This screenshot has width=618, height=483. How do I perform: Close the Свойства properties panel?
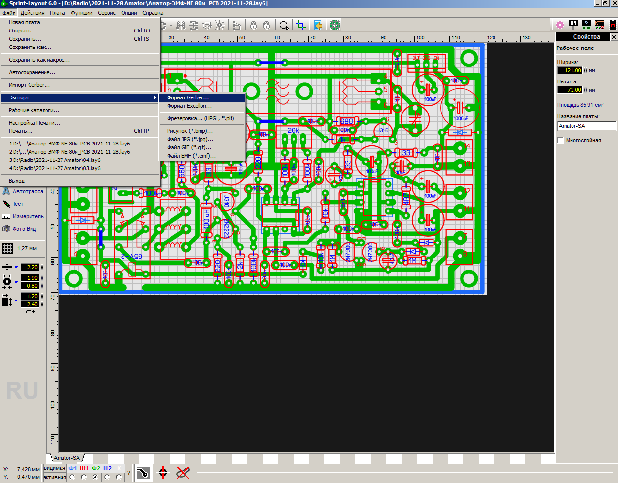pos(614,37)
